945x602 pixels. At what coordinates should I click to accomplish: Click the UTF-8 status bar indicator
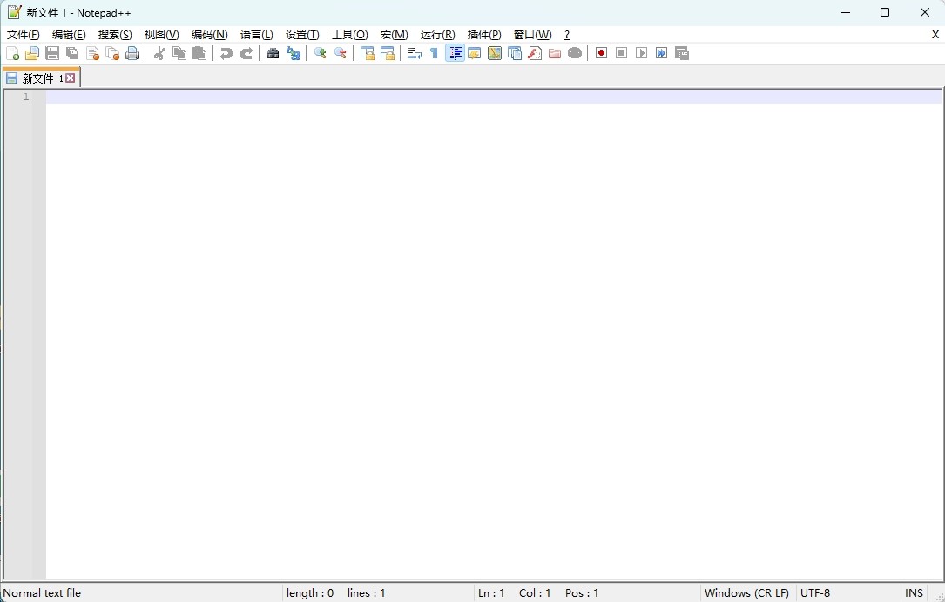815,593
